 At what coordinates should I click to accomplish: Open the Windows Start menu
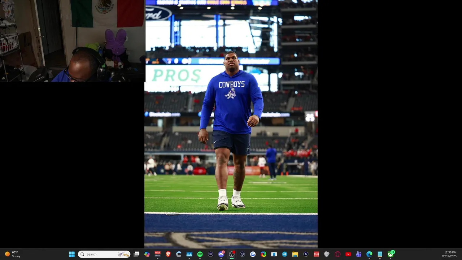pos(72,254)
